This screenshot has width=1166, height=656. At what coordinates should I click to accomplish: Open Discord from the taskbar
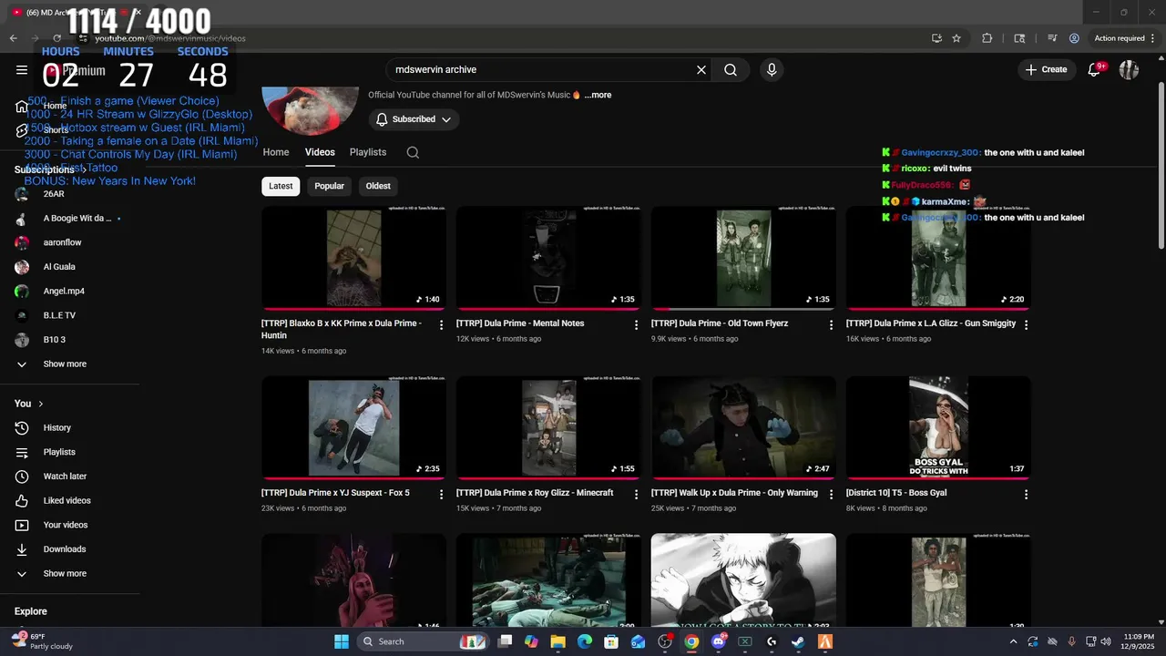tap(718, 641)
